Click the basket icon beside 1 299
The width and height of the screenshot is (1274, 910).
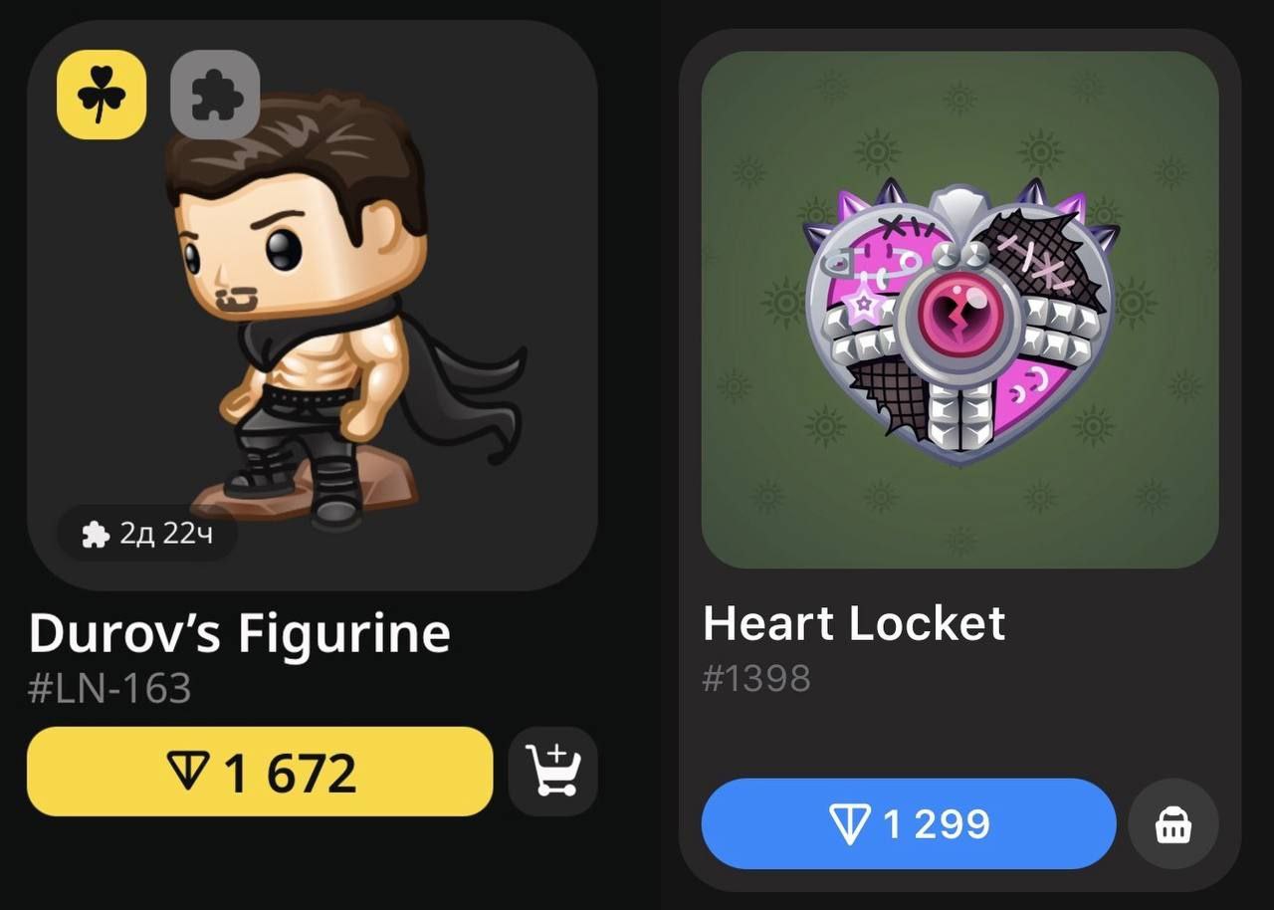[1173, 824]
